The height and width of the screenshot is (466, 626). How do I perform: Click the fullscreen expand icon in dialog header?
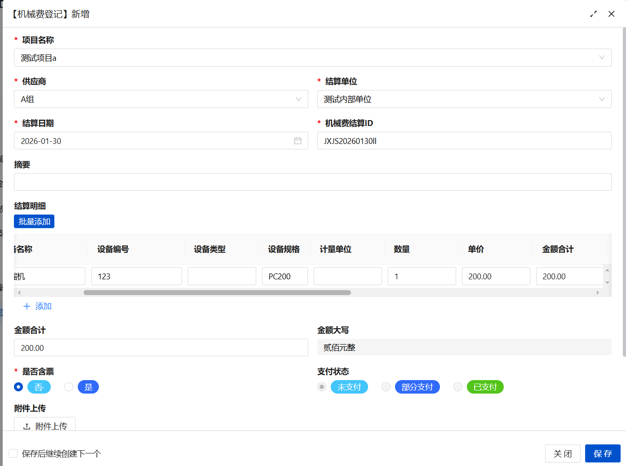pyautogui.click(x=594, y=14)
